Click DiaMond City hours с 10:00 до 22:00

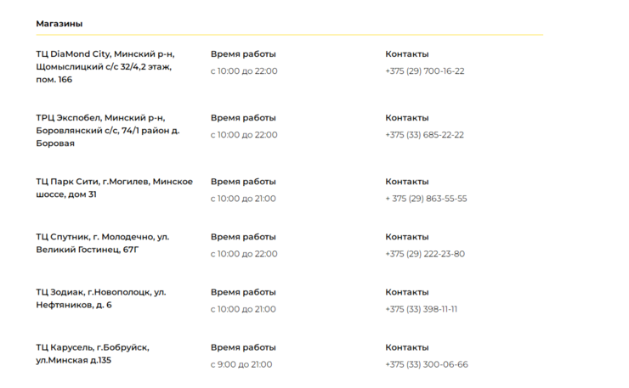tap(244, 71)
